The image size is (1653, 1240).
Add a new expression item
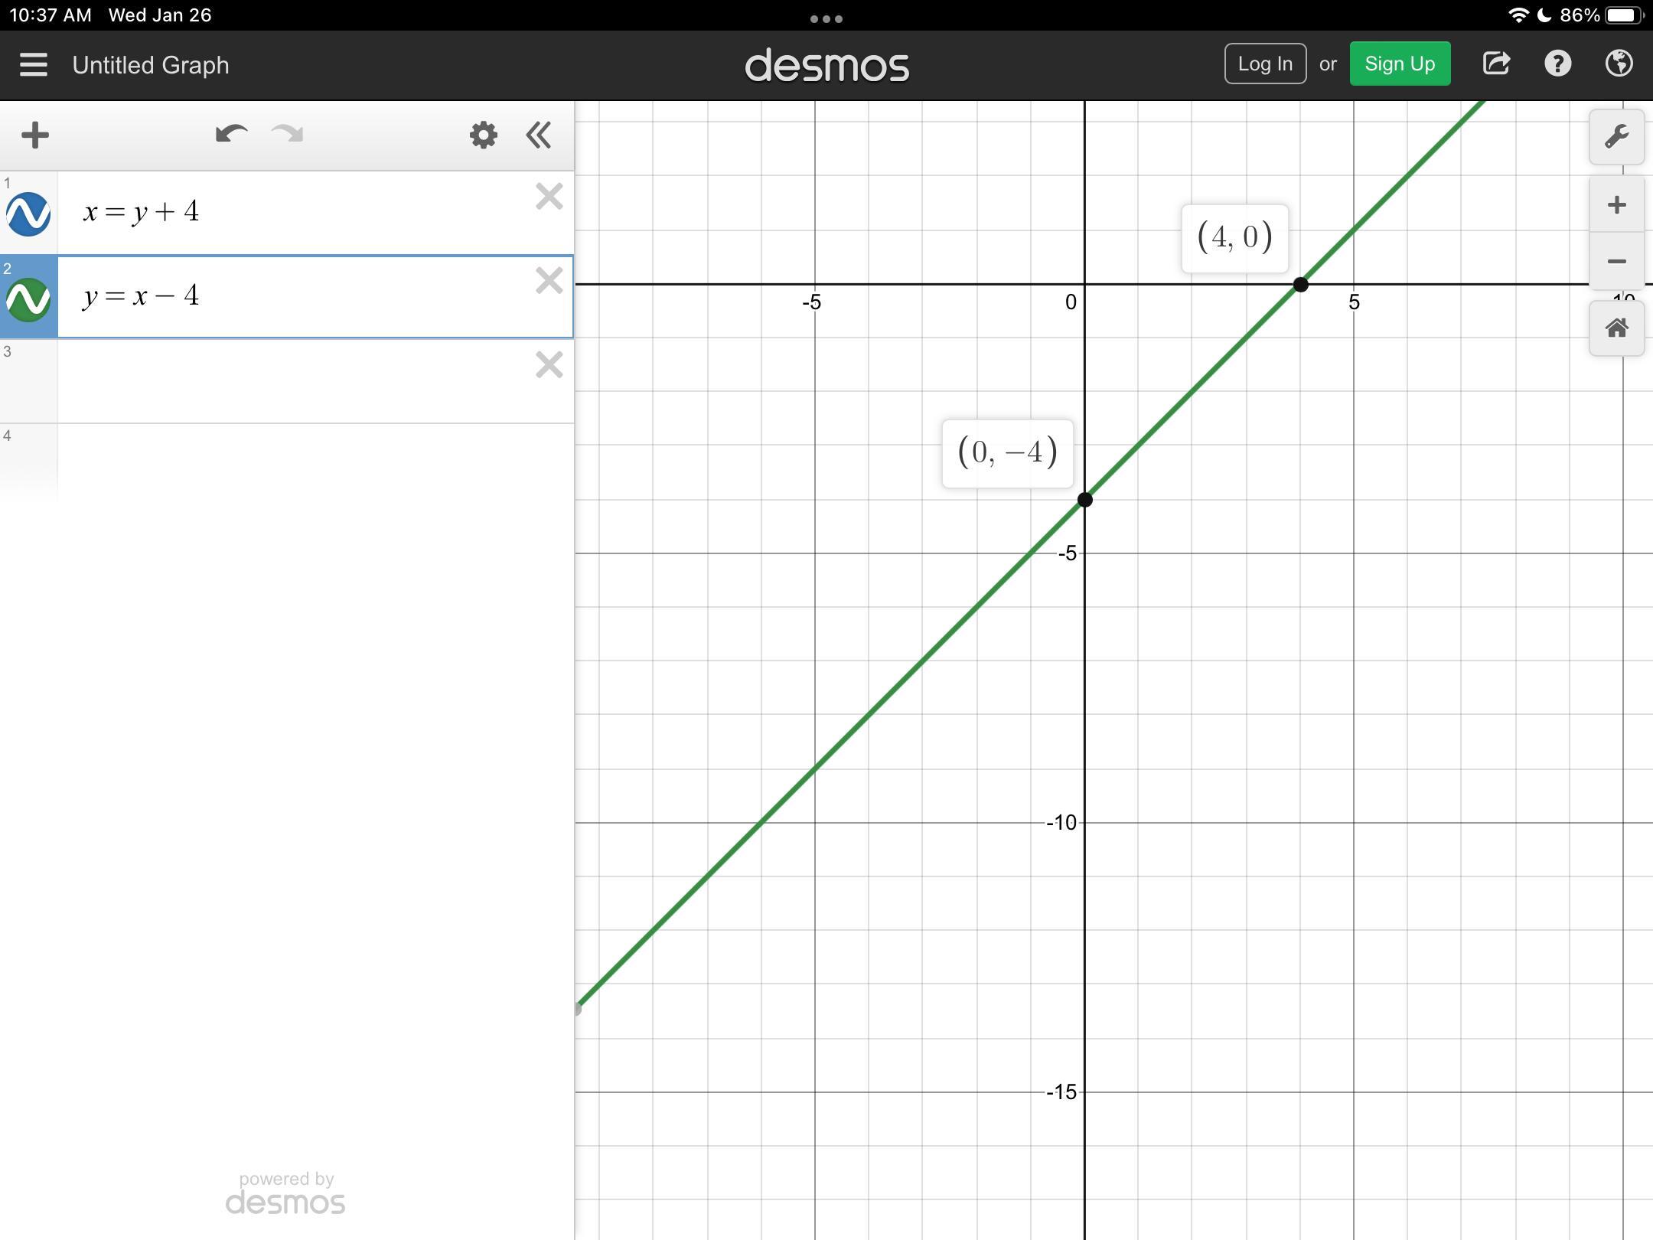click(35, 135)
